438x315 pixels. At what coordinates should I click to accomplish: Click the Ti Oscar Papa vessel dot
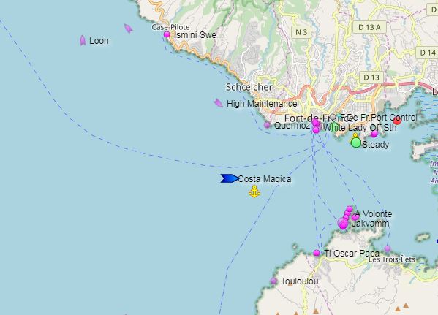pos(317,253)
